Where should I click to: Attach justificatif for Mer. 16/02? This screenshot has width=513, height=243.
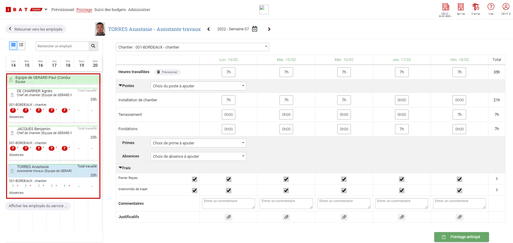344,217
